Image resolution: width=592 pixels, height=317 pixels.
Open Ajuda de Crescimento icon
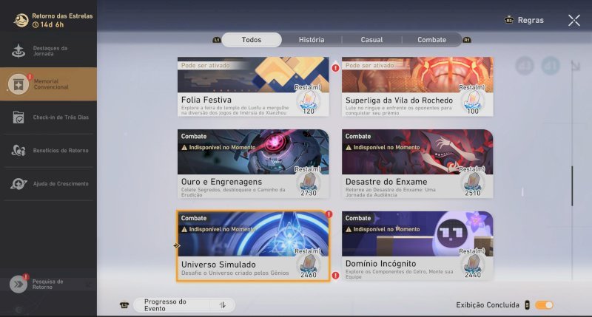click(18, 183)
